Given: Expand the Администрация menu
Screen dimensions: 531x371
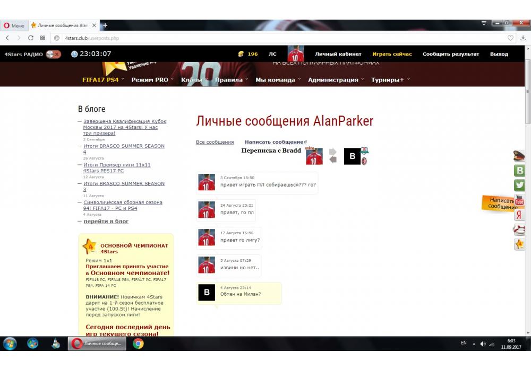Looking at the screenshot, I should (336, 79).
